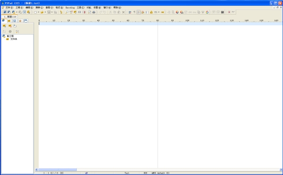Click the copy icon

115,12
